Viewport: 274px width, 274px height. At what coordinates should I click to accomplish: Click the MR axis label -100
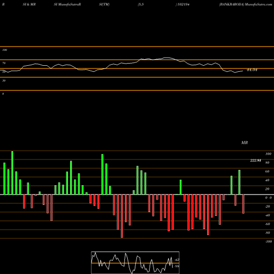click(x=269, y=242)
